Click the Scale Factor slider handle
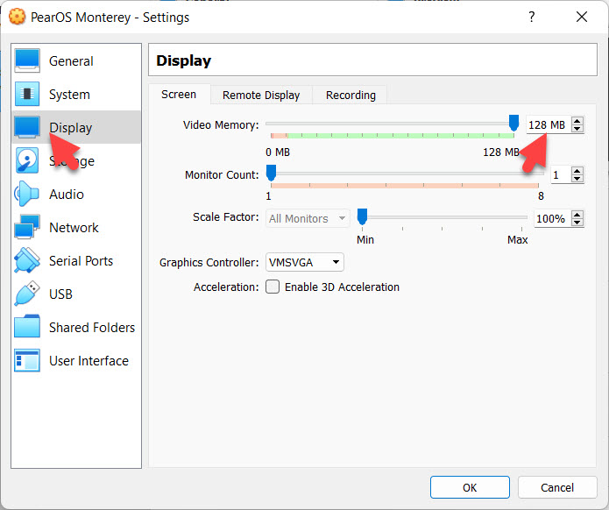The width and height of the screenshot is (609, 510). (362, 216)
